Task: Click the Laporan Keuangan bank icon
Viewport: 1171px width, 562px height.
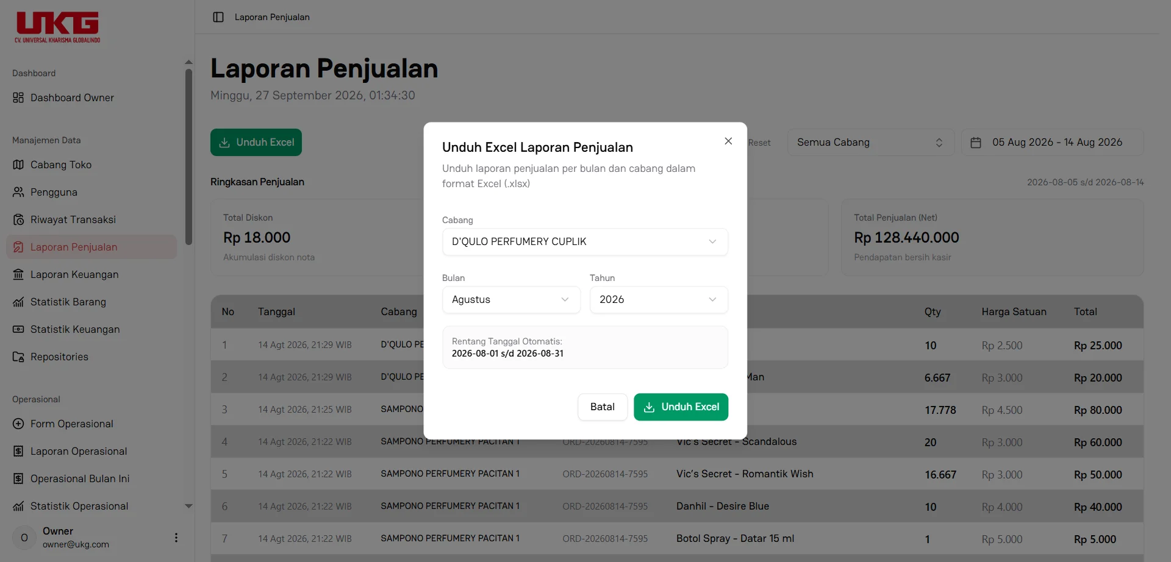Action: [x=18, y=274]
